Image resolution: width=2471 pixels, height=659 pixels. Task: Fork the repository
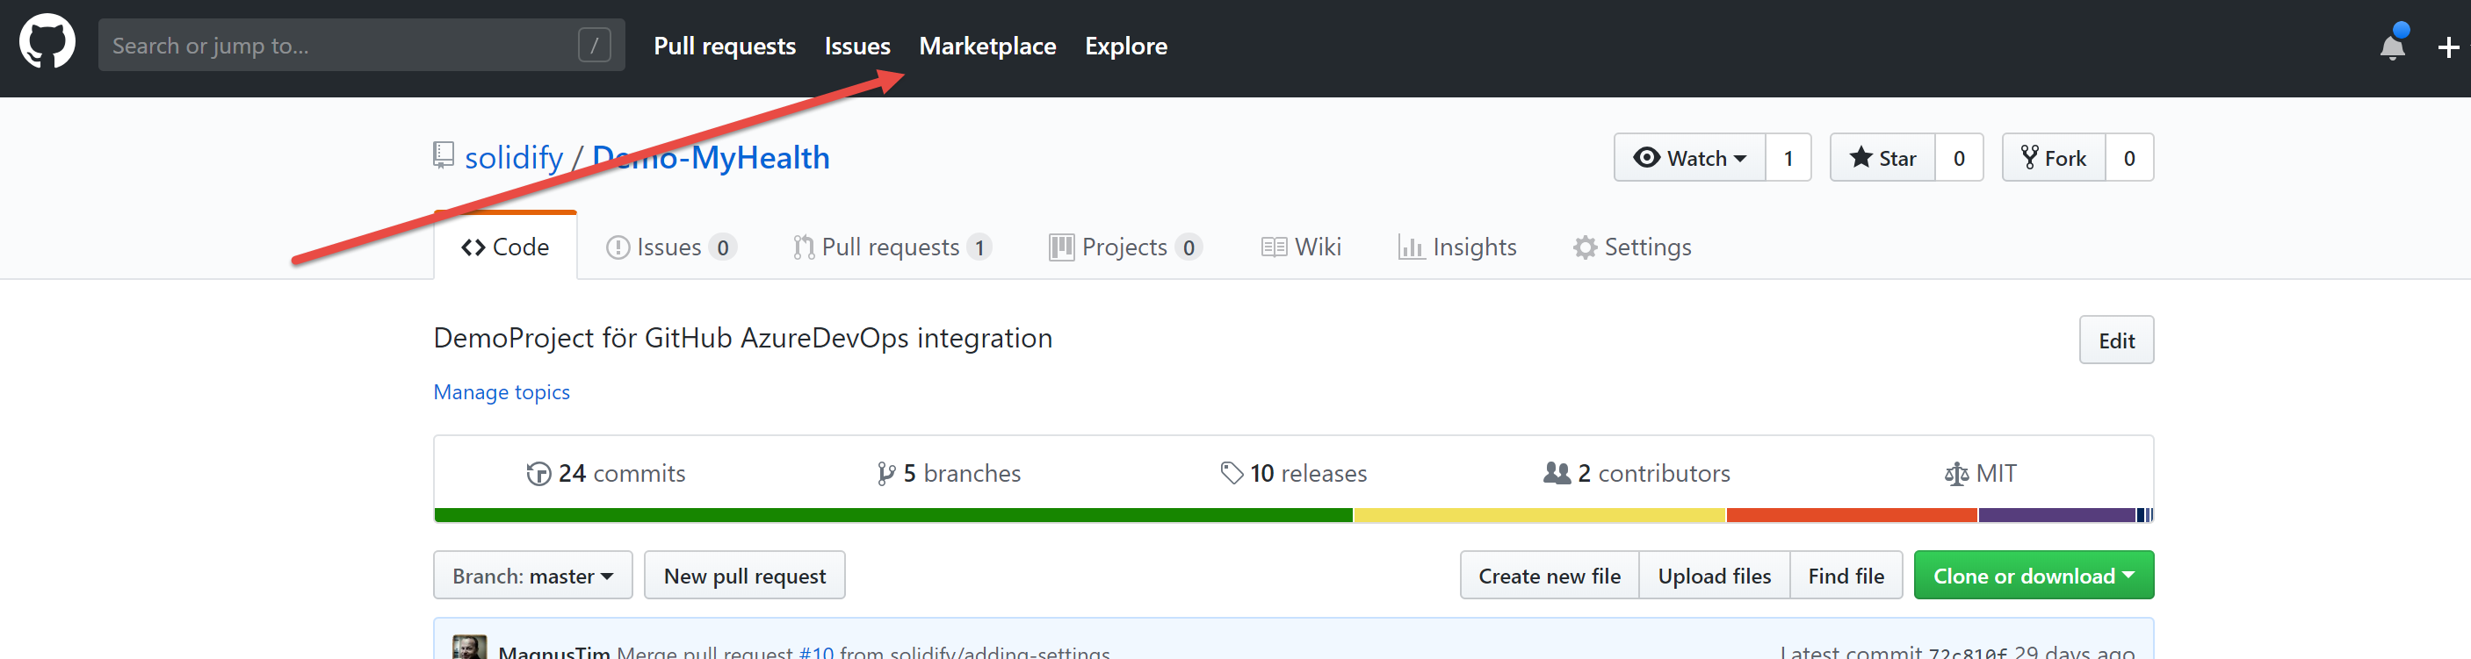(2054, 157)
